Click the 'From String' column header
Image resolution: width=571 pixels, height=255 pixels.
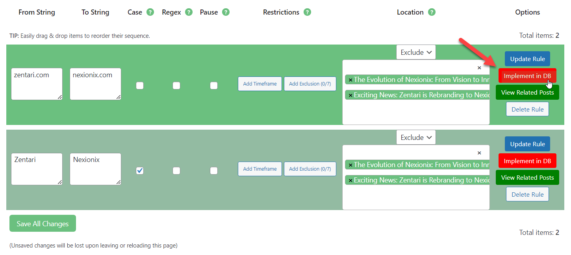[37, 12]
